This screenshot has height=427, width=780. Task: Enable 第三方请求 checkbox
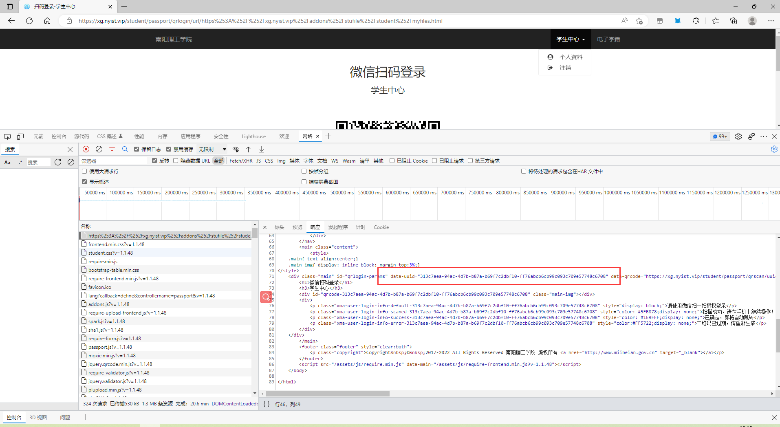pyautogui.click(x=470, y=161)
